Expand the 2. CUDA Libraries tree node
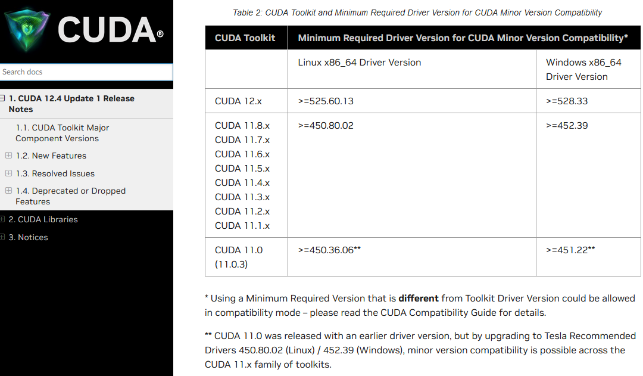643x376 pixels. click(x=4, y=219)
